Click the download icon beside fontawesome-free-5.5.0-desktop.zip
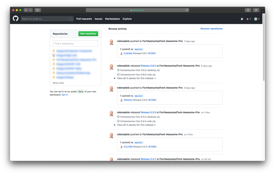This screenshot has width=275, height=174. (x=118, y=117)
